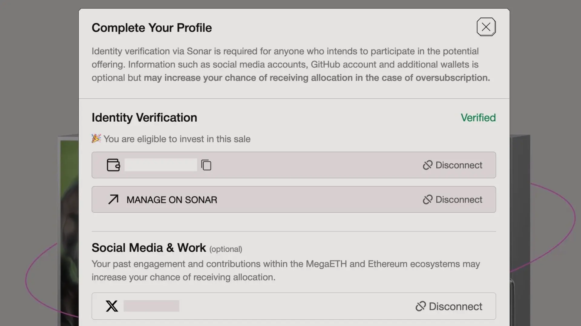Screen dimensions: 581x326
Task: Click the green Verified status label
Action: [x=478, y=118]
